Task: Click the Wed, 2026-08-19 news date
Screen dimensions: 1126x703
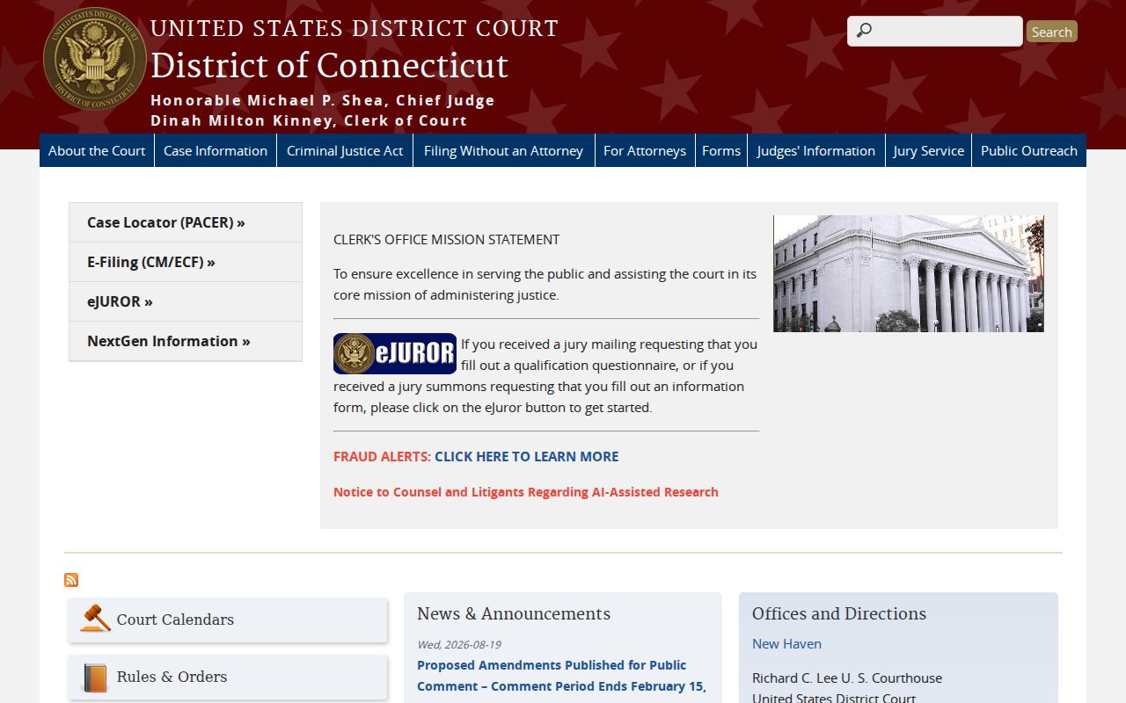Action: click(459, 644)
